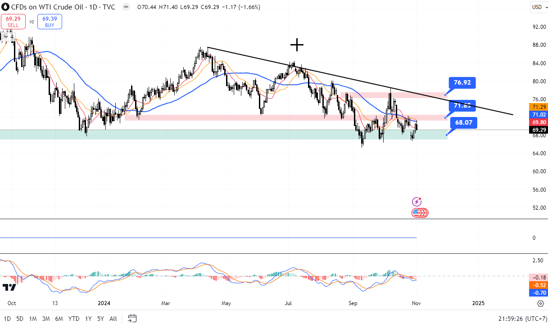Click the grey market status pill icon
Viewport: 548px width, 324px height.
[127, 7]
